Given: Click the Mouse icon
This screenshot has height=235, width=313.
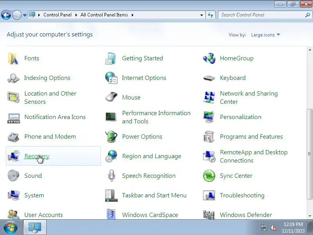Looking at the screenshot, I should (111, 97).
